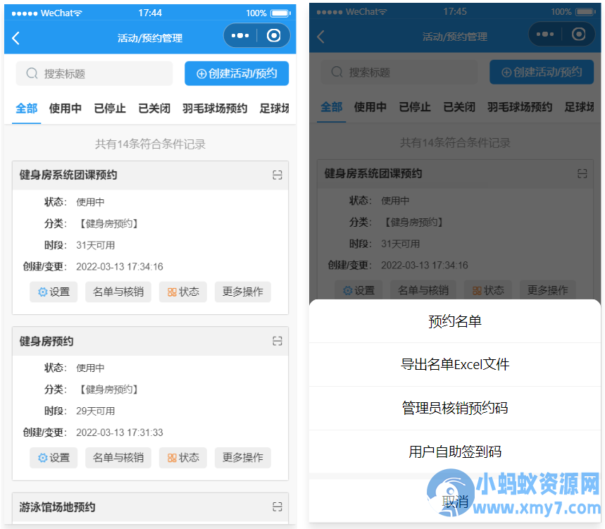Click dimmed 搜索标题 field on right screen
Screen dimensions: 605x529
coord(399,72)
